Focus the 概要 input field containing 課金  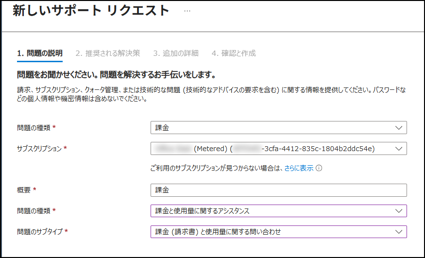point(279,190)
